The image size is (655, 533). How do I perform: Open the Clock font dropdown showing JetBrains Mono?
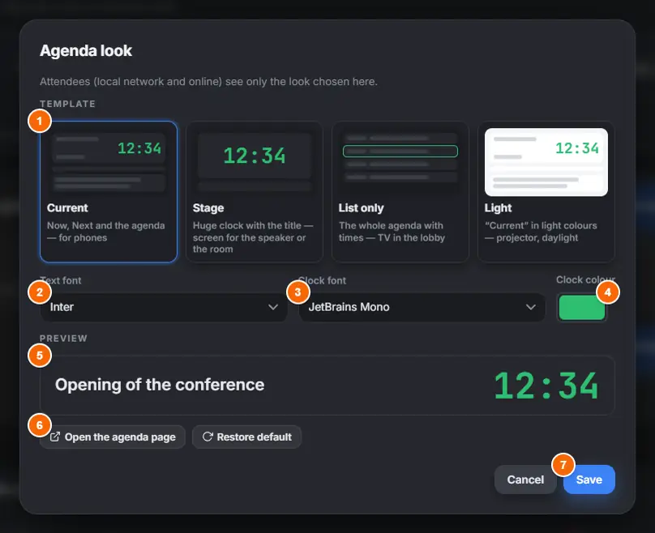[x=422, y=307]
